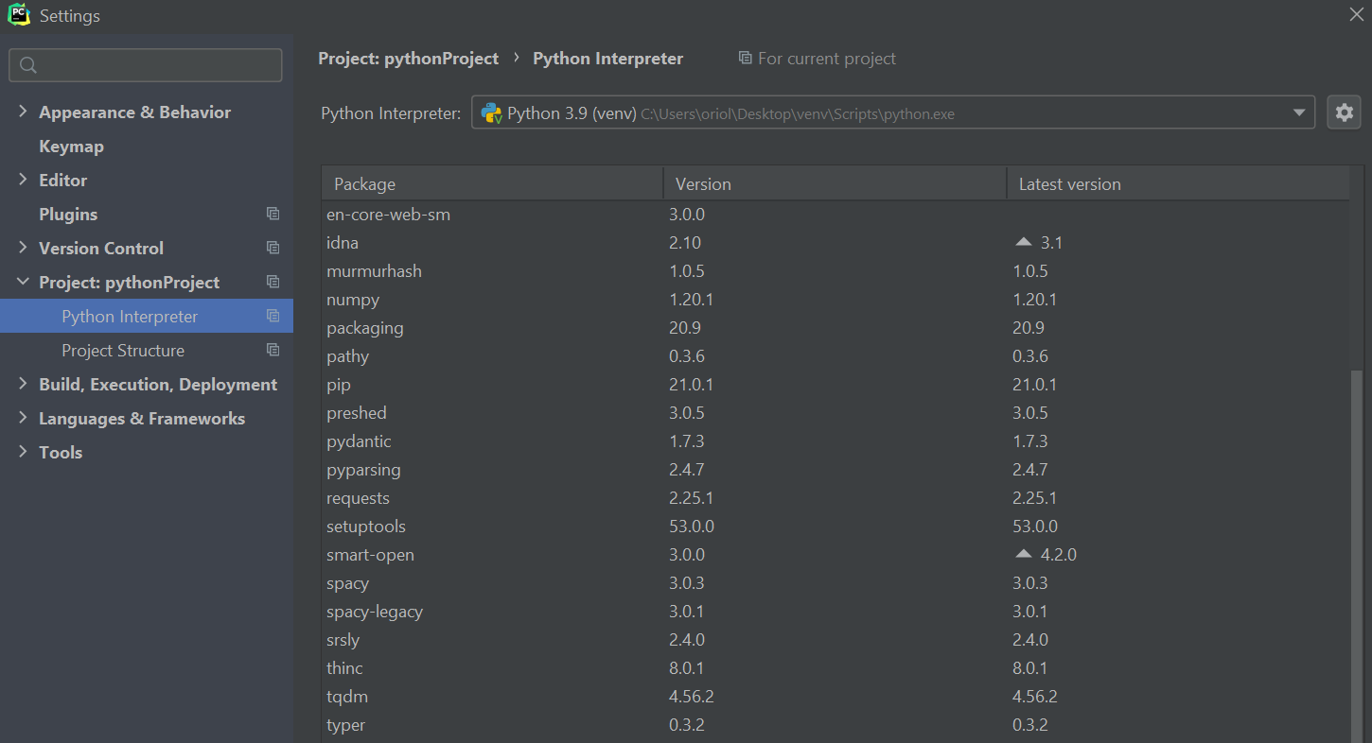
Task: Select the requests package row
Action: click(x=836, y=498)
